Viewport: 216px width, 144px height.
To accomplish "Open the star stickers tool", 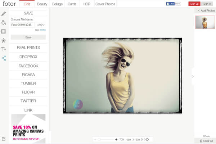I will pos(4,40).
